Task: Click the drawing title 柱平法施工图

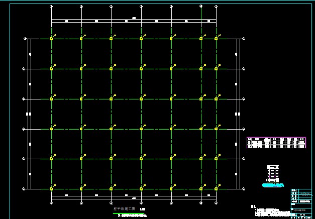Action: coord(121,208)
